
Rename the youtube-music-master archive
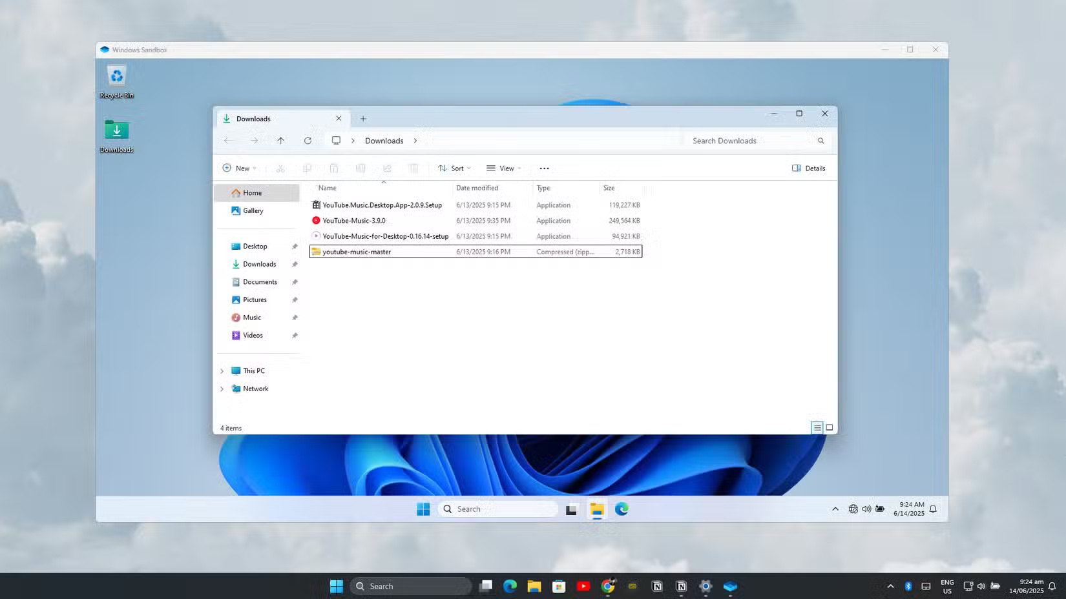(361, 168)
